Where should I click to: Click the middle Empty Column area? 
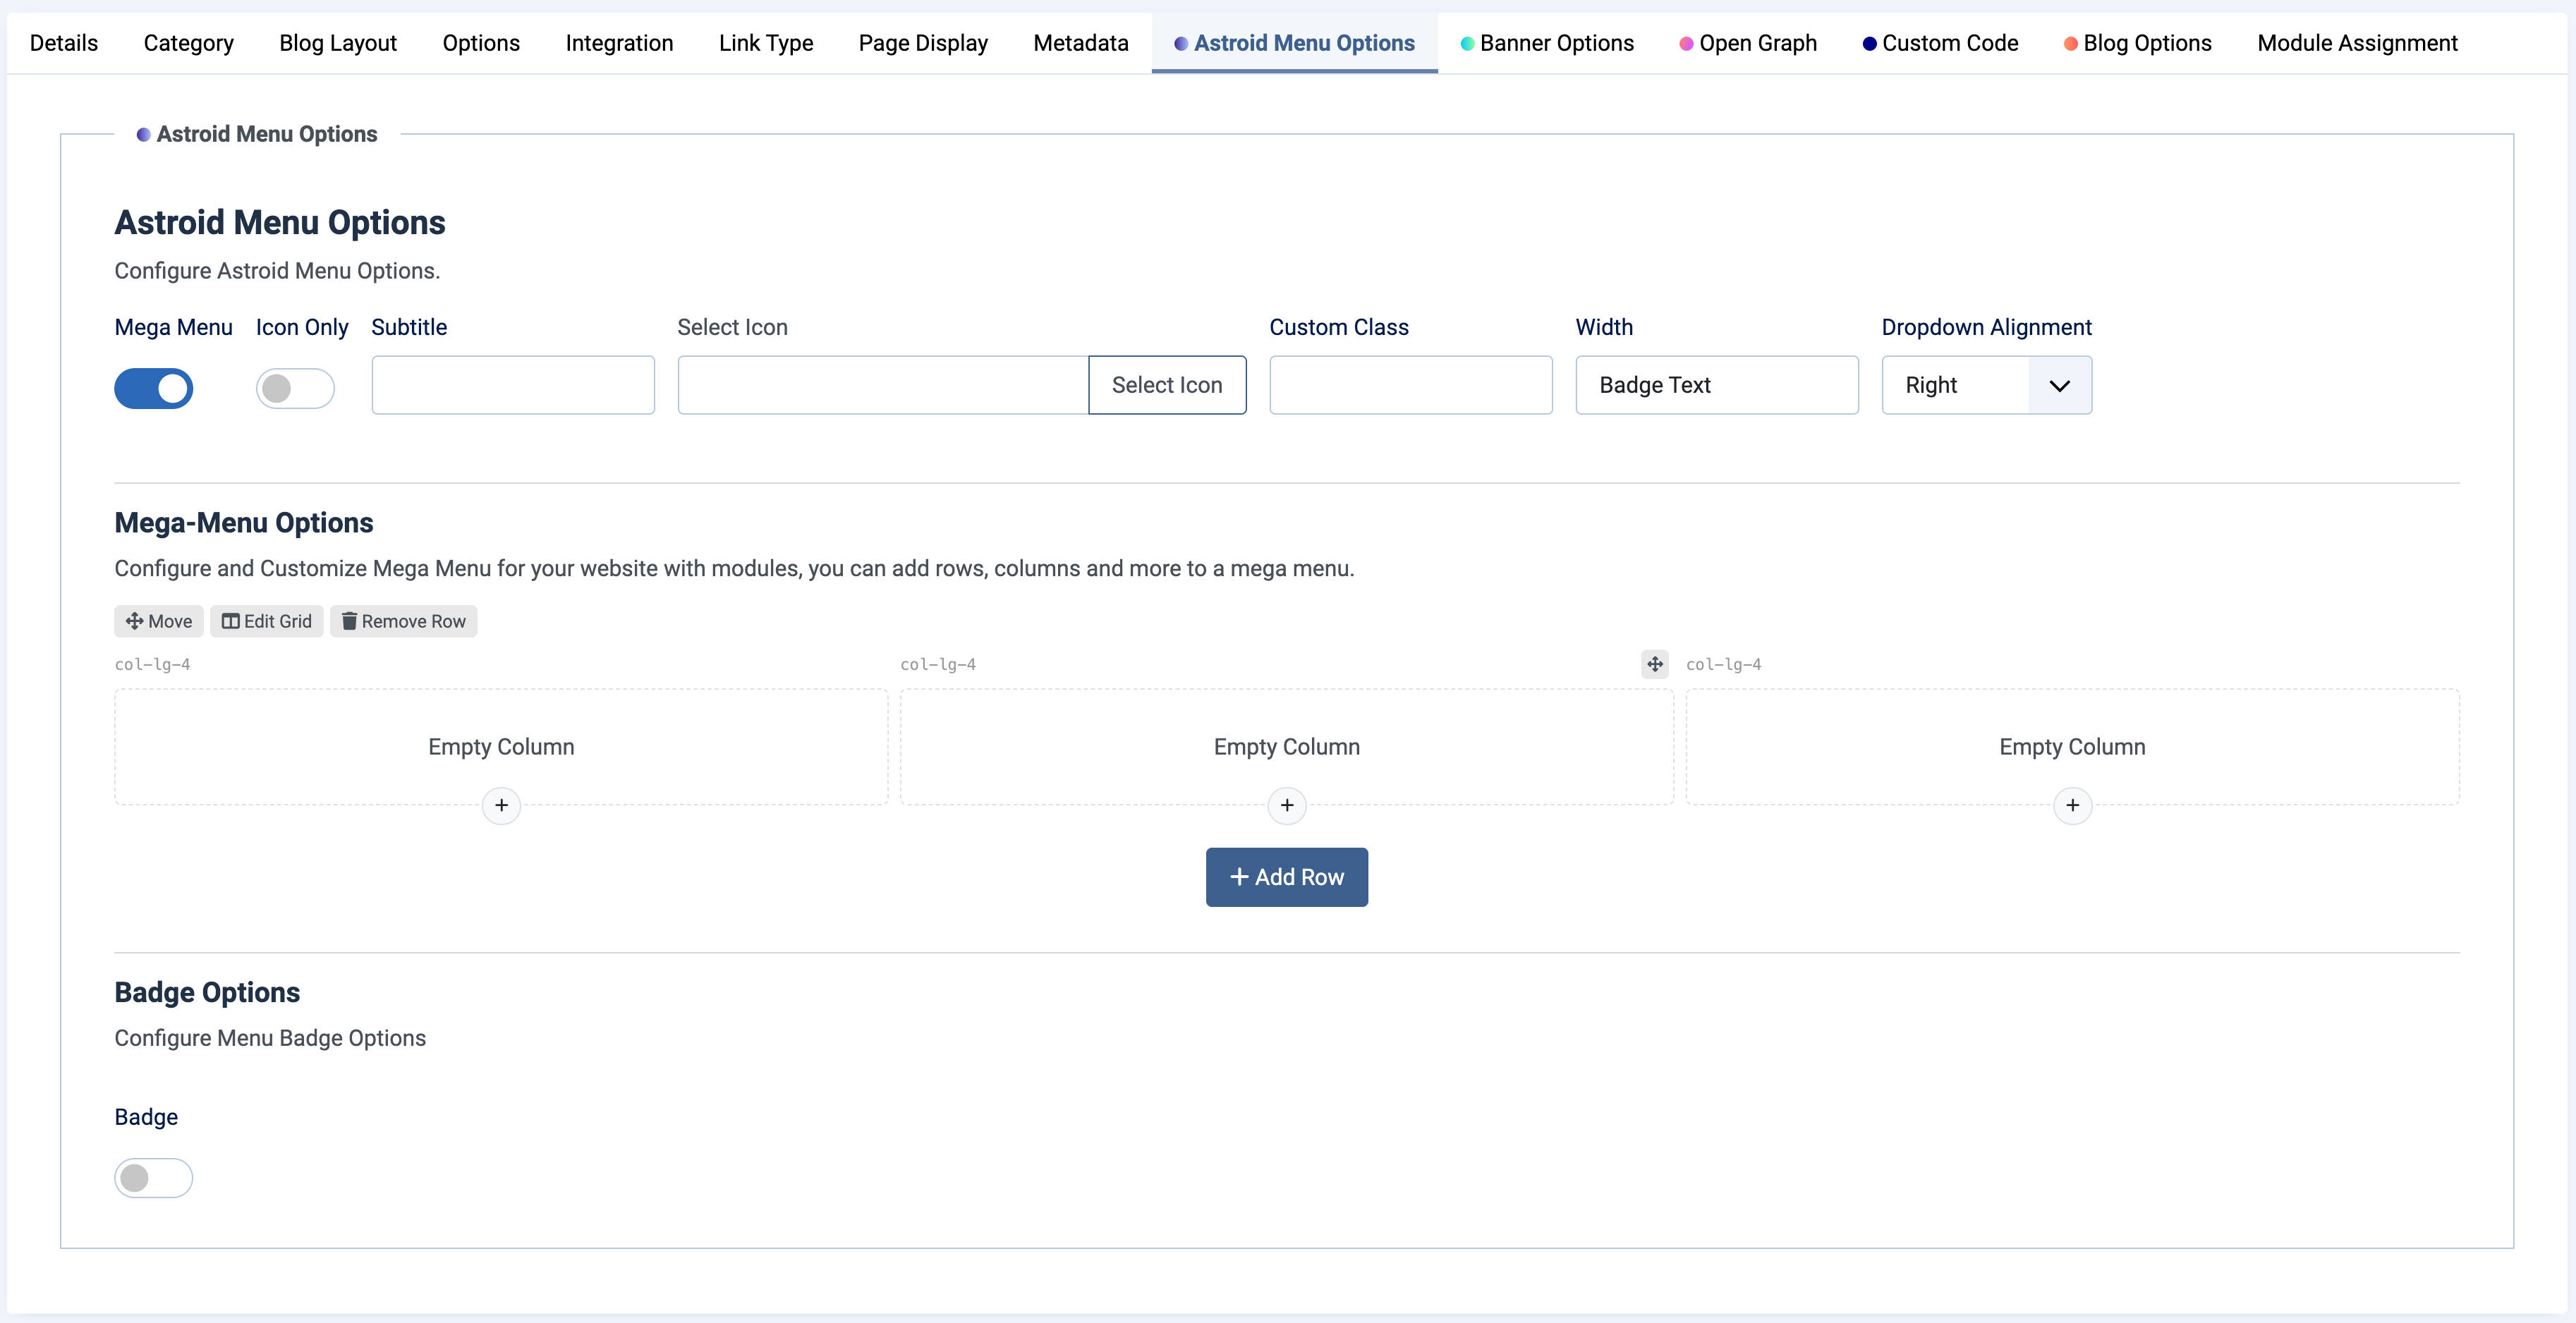[x=1287, y=747]
